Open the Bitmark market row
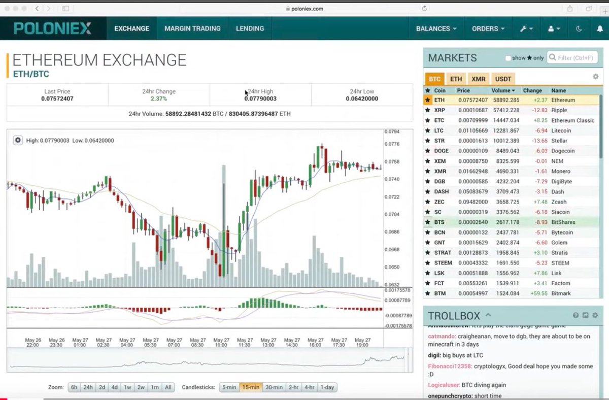Image resolution: width=609 pixels, height=400 pixels. 512,293
